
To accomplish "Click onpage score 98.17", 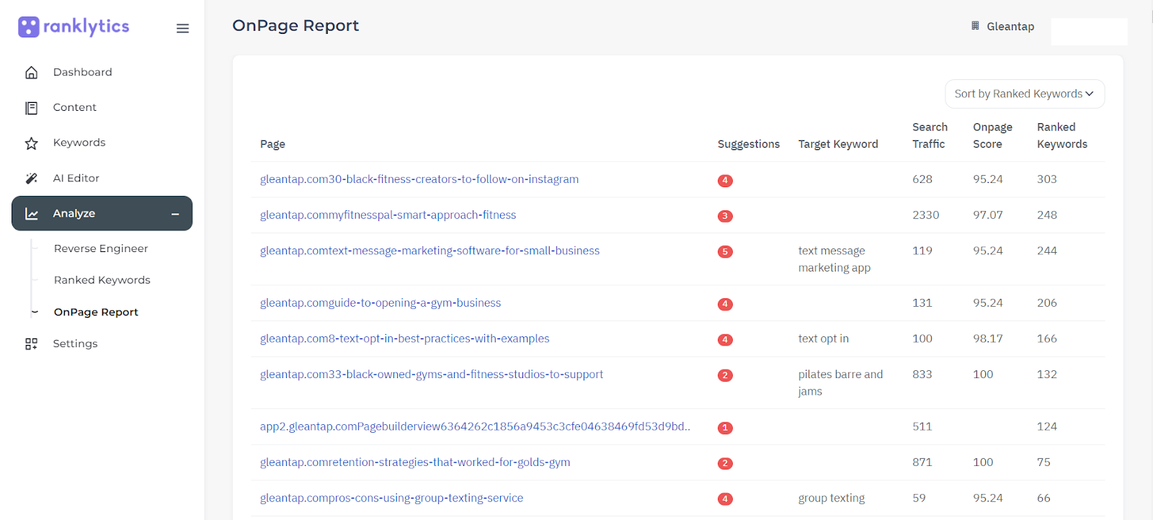I will (988, 339).
